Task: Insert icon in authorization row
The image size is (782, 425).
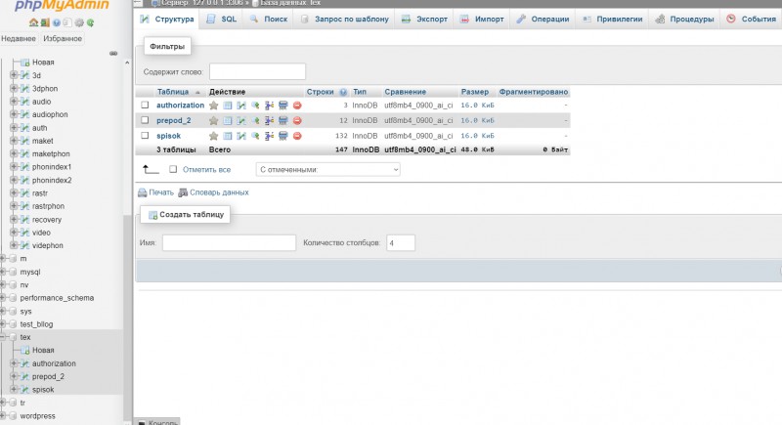Action: 270,106
